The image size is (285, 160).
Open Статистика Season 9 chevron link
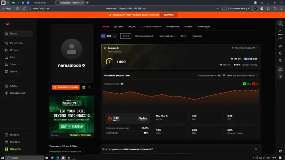[244, 48]
